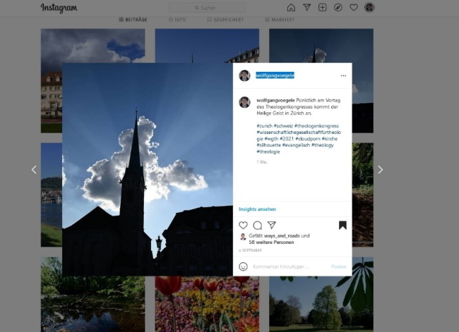Click the Instagram logo
Screen dimensions: 459x332
tap(59, 8)
